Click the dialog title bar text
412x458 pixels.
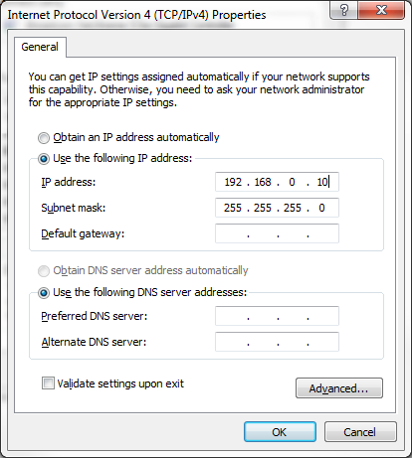[136, 15]
